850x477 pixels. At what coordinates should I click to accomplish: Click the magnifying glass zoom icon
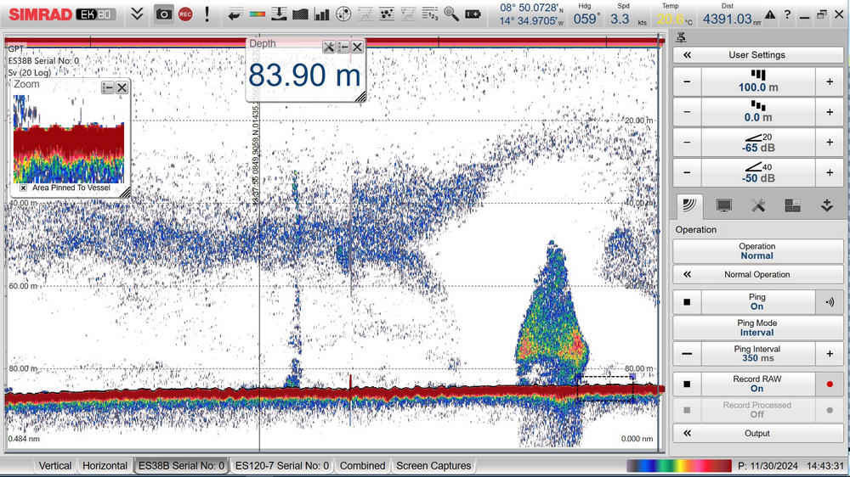(451, 14)
